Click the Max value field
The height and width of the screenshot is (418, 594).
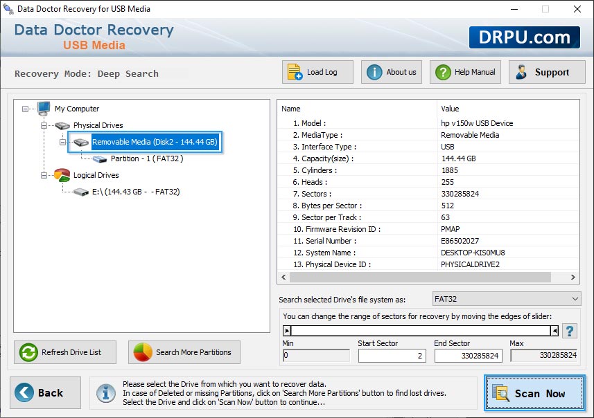click(x=544, y=355)
